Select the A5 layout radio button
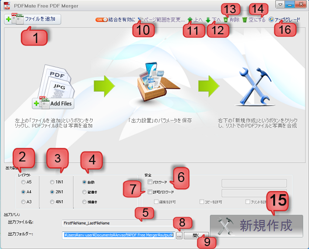 click(23, 182)
